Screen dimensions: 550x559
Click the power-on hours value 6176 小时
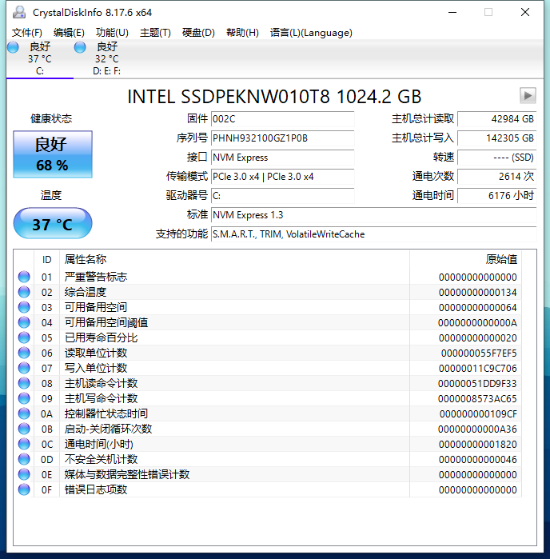click(497, 196)
